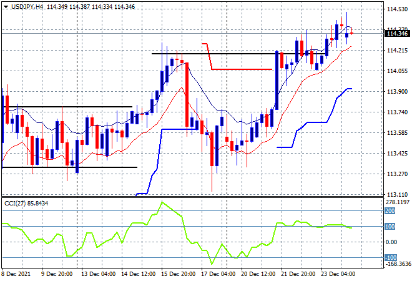Viewport: 412px width, 281px height.
Task: Click the USDJPY,H4 chart title text
Action: pyautogui.click(x=27, y=7)
